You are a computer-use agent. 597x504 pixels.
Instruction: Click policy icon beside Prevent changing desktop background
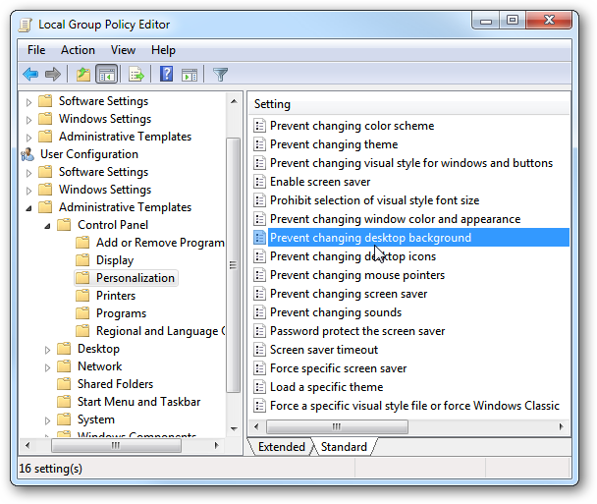(x=259, y=238)
